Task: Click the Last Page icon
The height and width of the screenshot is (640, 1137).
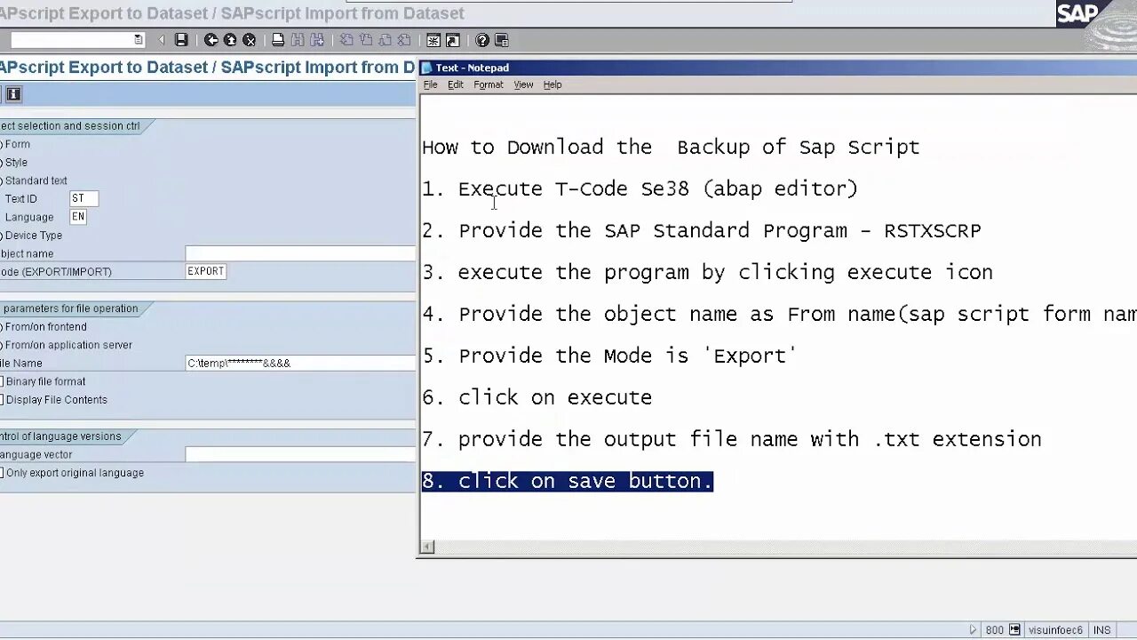Action: click(x=404, y=40)
